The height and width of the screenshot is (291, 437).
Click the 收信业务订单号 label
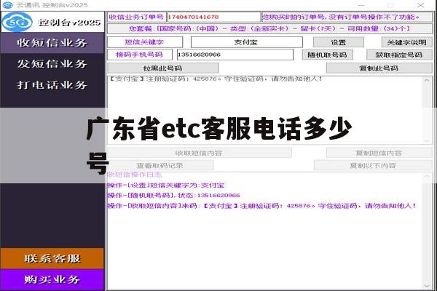tap(136, 17)
